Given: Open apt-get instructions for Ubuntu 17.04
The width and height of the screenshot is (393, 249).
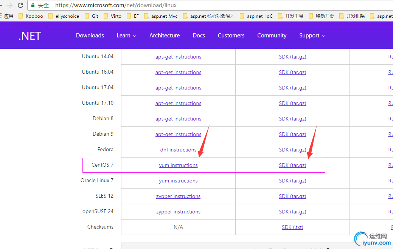Looking at the screenshot, I should coord(178,88).
